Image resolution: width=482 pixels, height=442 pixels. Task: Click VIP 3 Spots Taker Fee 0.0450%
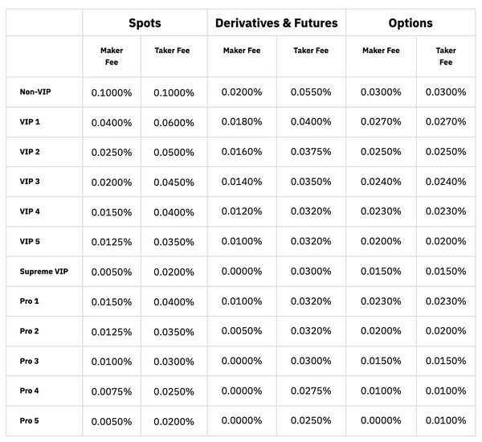point(174,182)
